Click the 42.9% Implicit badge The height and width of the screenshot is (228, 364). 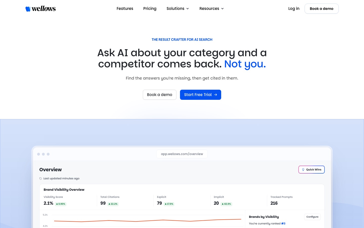point(226,204)
